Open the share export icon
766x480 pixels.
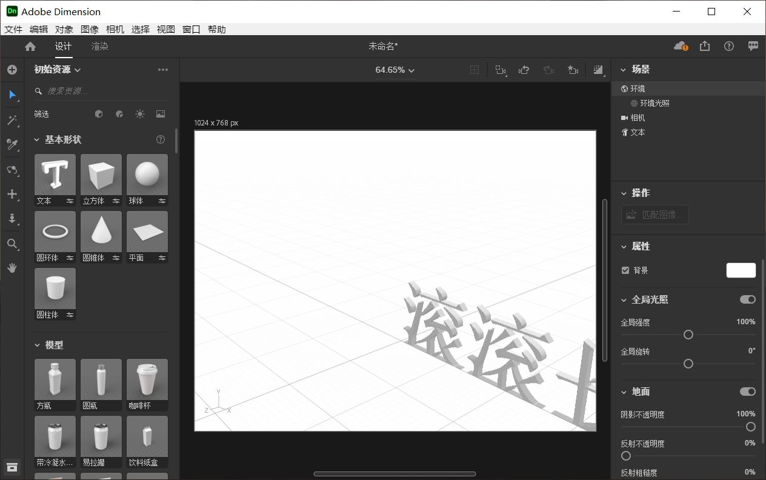tap(705, 46)
